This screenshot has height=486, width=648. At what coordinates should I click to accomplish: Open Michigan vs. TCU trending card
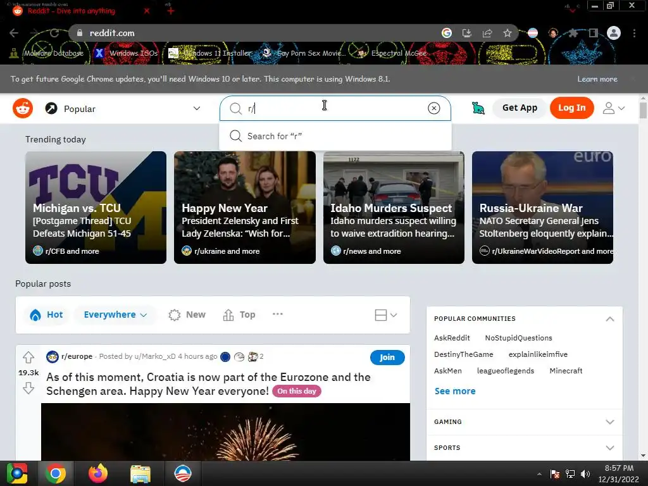(x=96, y=208)
